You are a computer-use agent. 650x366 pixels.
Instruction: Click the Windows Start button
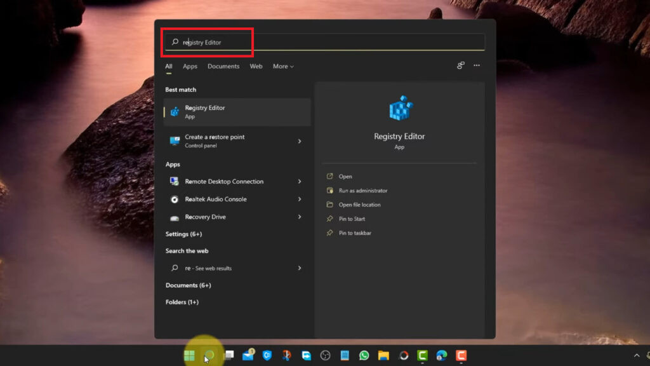tap(189, 356)
